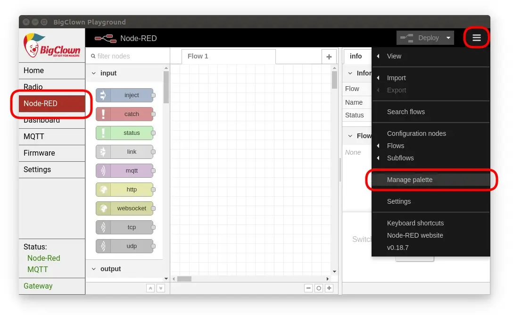The image size is (513, 315).
Task: Open Configuration nodes from menu
Action: pos(430,133)
